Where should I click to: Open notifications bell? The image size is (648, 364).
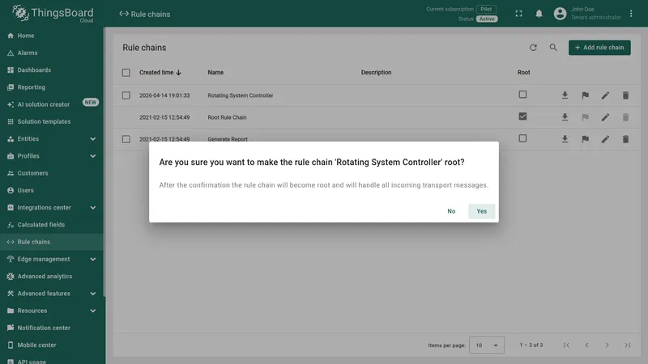pos(539,14)
